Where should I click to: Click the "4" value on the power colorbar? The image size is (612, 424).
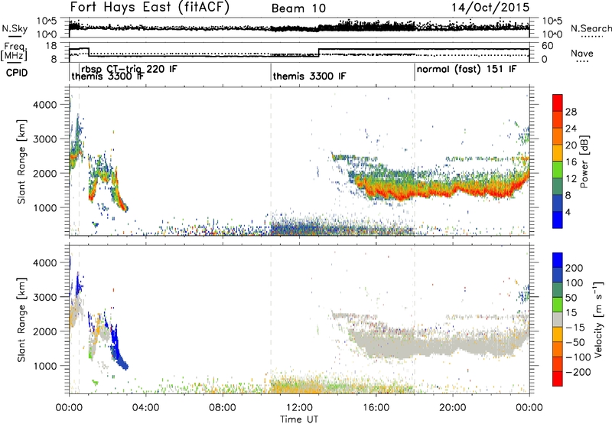click(x=568, y=212)
